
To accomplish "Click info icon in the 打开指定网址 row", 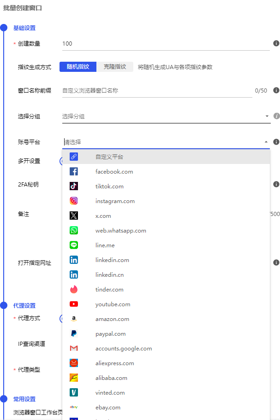I will (276, 262).
